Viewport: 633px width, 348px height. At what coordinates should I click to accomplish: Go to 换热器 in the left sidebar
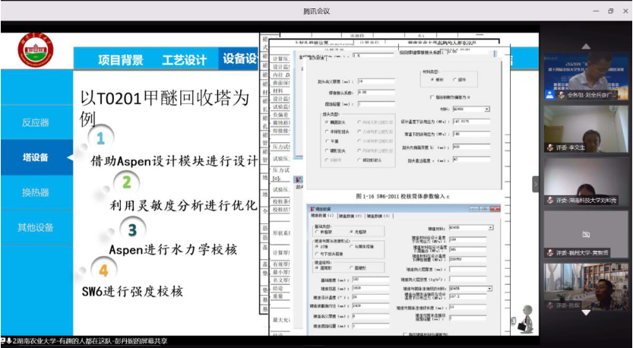(36, 192)
